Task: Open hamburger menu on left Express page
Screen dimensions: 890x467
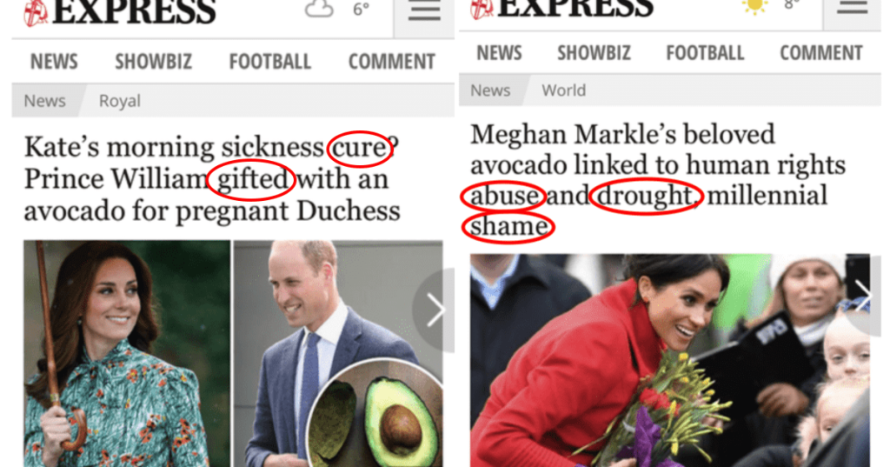Action: pos(424,11)
